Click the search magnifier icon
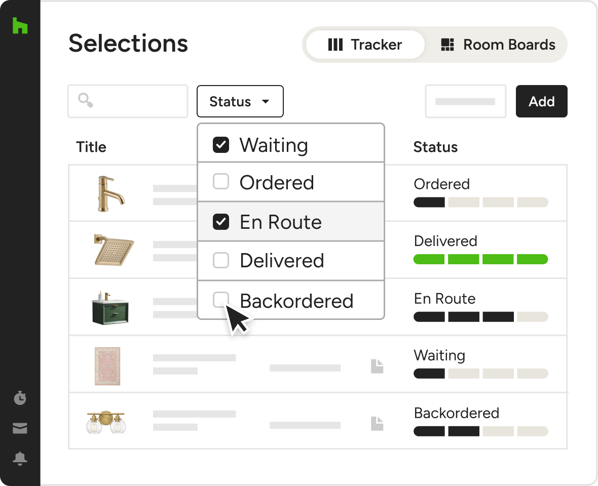 [x=86, y=101]
